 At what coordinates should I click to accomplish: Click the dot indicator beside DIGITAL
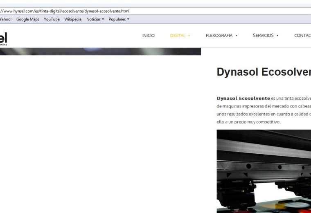coord(189,36)
